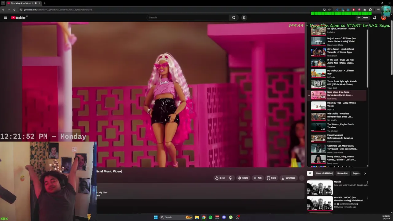Open My Mix recommended playlist thumbnail
This screenshot has height=221, width=393.
[x=320, y=188]
